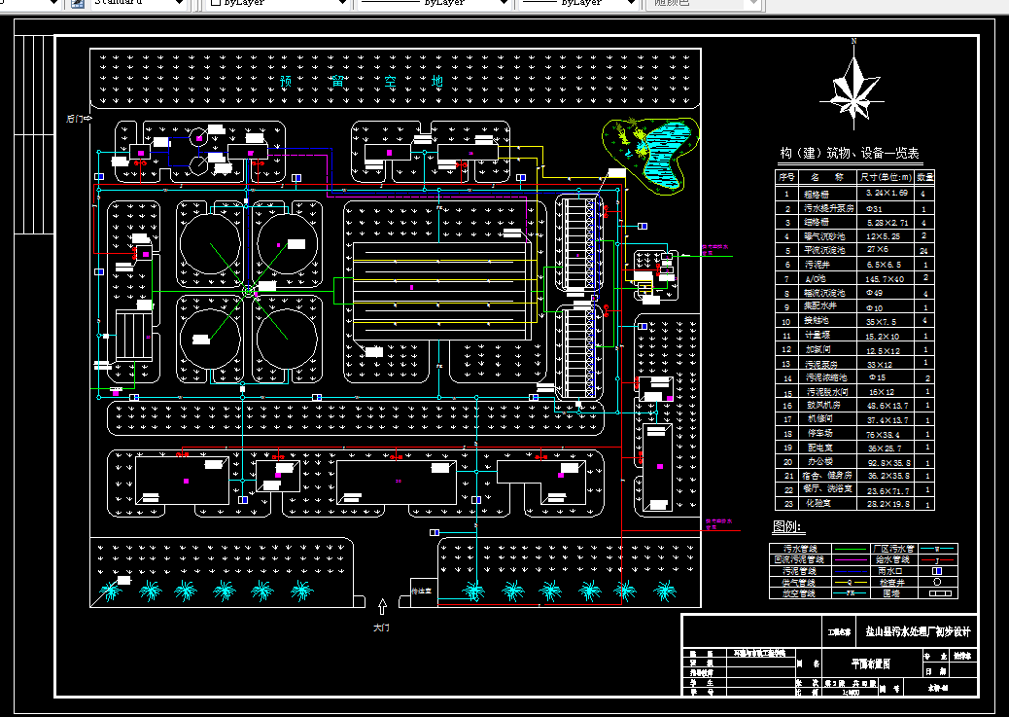1009x717 pixels.
Task: Select the 尺寸(单位:m) header cell
Action: [887, 176]
